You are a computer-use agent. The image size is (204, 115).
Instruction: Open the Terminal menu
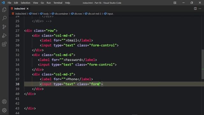(58, 3)
